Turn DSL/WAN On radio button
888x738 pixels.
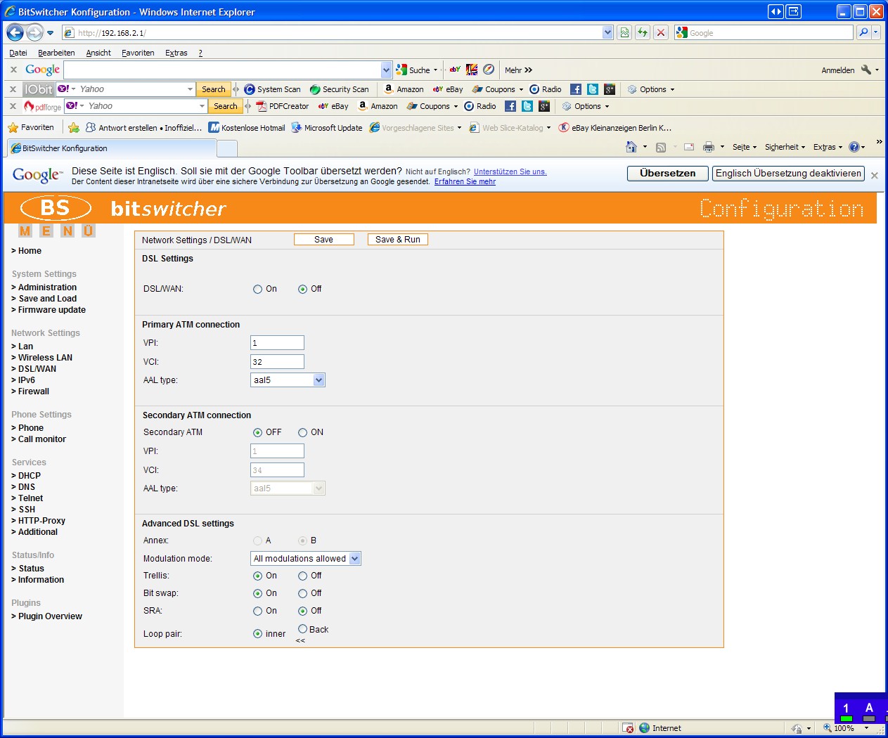point(257,289)
